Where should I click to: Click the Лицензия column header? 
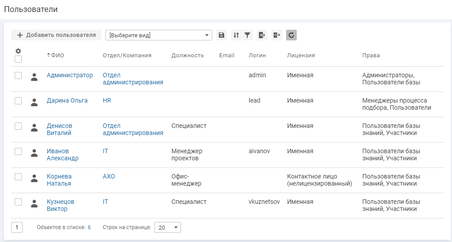pos(301,56)
